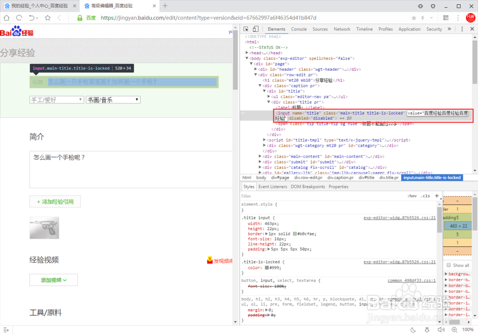
Task: Click the 简介 text area
Action: coord(131,169)
